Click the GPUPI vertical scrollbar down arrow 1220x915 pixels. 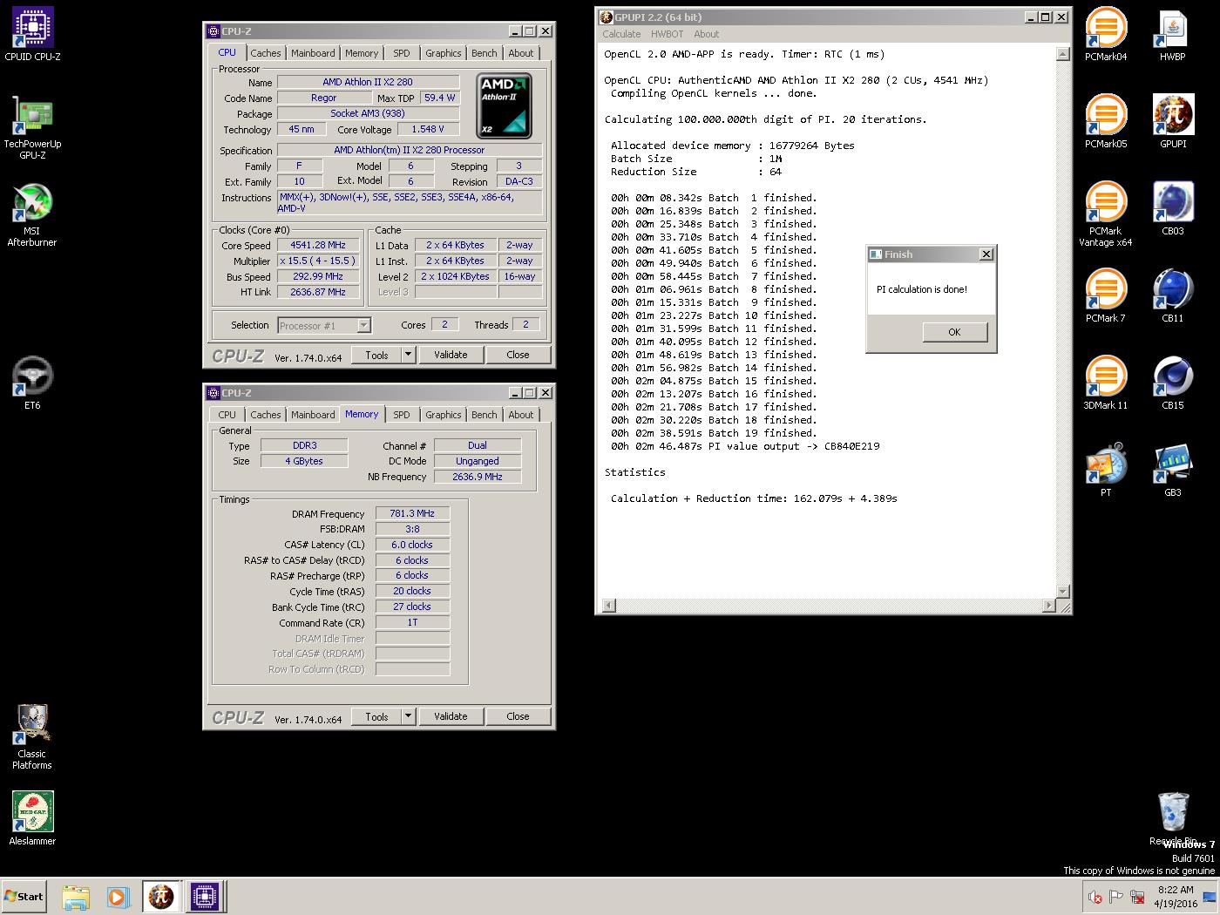1062,591
